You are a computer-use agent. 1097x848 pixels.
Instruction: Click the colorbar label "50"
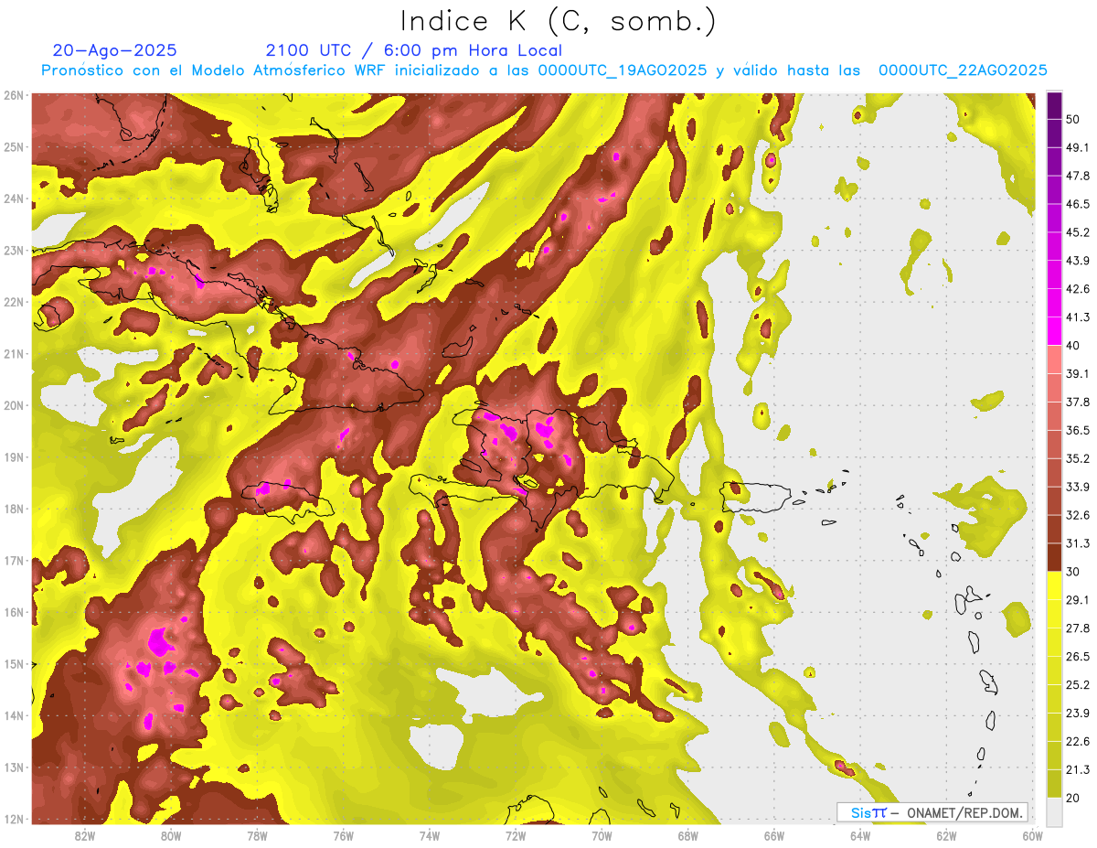1074,119
